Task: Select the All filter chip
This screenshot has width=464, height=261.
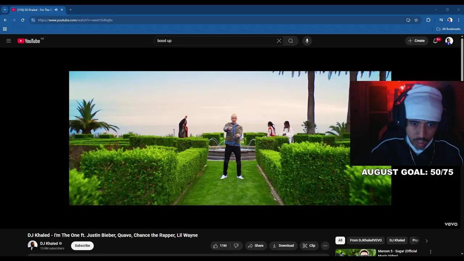Action: (x=340, y=240)
